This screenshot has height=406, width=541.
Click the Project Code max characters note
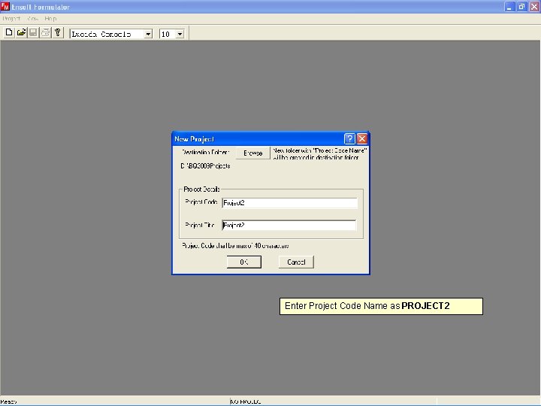click(235, 246)
